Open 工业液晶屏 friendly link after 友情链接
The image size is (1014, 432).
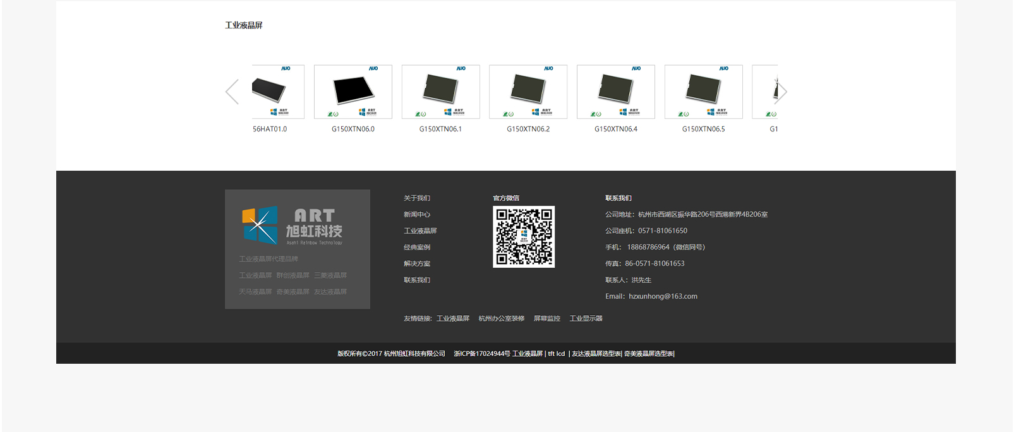coord(453,318)
